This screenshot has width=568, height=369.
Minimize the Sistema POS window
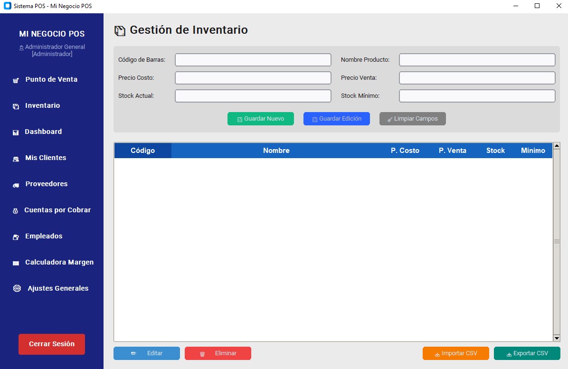pyautogui.click(x=516, y=6)
